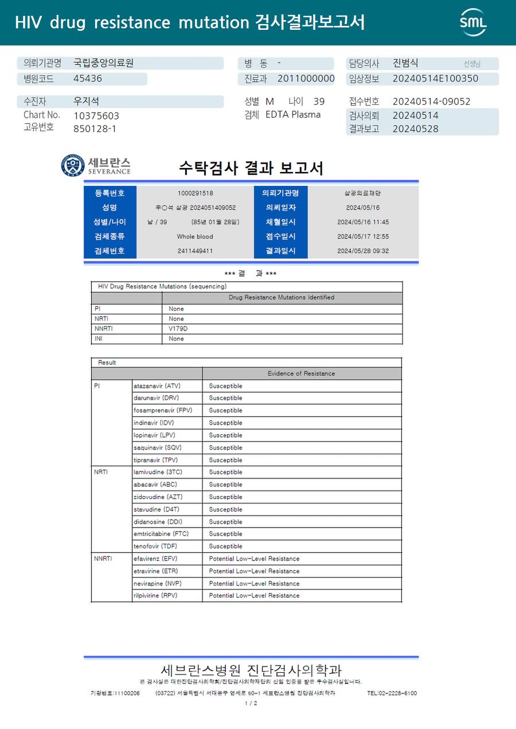Click the Severance hospital crest logo
The image size is (516, 729).
coord(72,166)
